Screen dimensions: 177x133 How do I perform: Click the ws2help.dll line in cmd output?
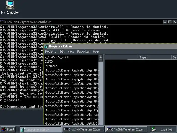click(54, 34)
